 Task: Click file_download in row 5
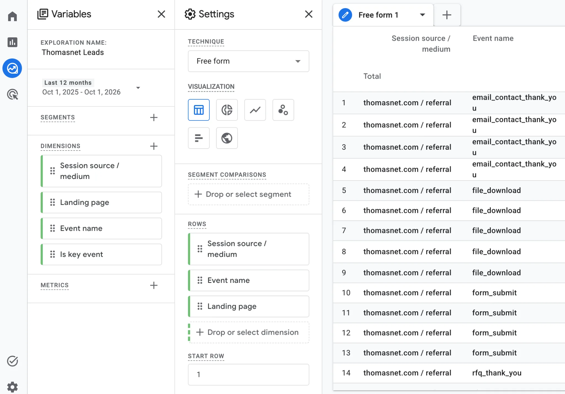pyautogui.click(x=496, y=191)
